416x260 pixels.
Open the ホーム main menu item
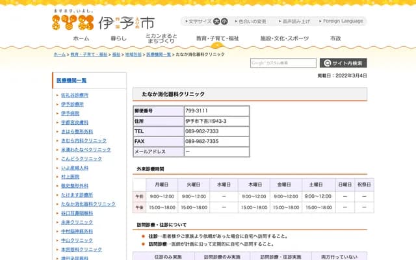[81, 38]
